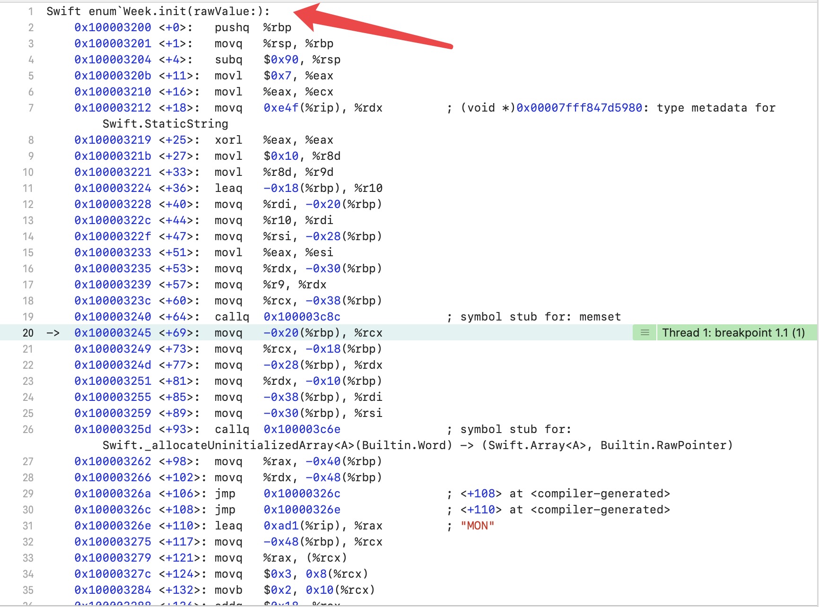Click address 0x100003201 on line 3
The image size is (819, 607).
pos(113,43)
